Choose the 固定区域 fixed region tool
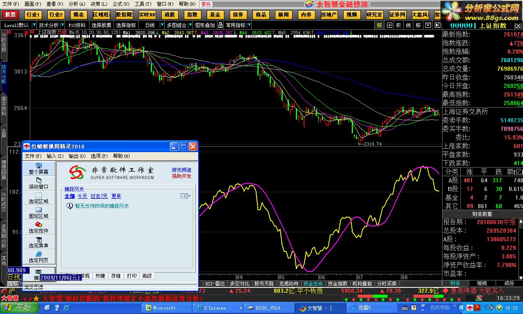This screenshot has height=314, width=523. 38,213
